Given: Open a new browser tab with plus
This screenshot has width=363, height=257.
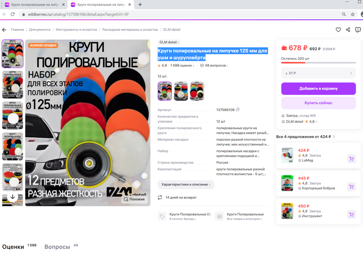Looking at the screenshot, I should (140, 5).
